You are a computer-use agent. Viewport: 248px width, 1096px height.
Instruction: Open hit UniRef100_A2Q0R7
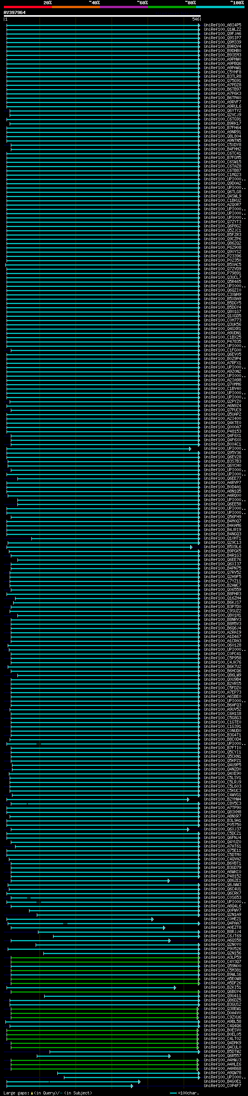click(x=222, y=205)
